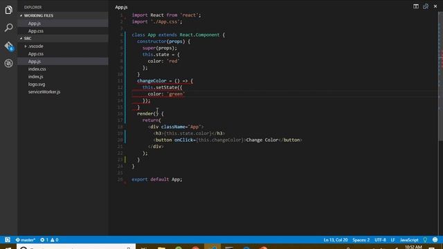Click 'React.Component' in the class declaration
The height and width of the screenshot is (249, 443).
point(199,35)
